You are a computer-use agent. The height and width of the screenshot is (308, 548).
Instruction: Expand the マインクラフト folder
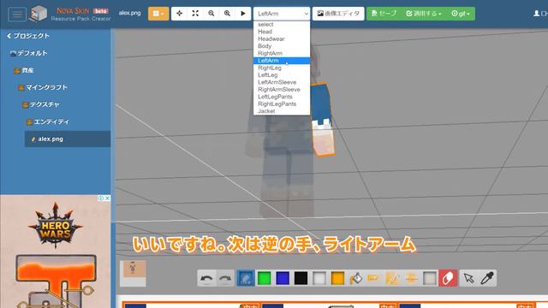[x=43, y=87]
